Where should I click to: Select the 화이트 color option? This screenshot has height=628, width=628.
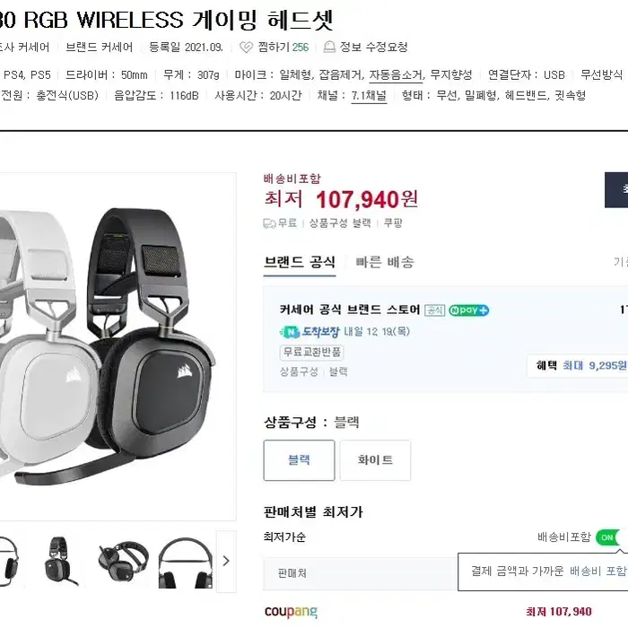point(375,460)
